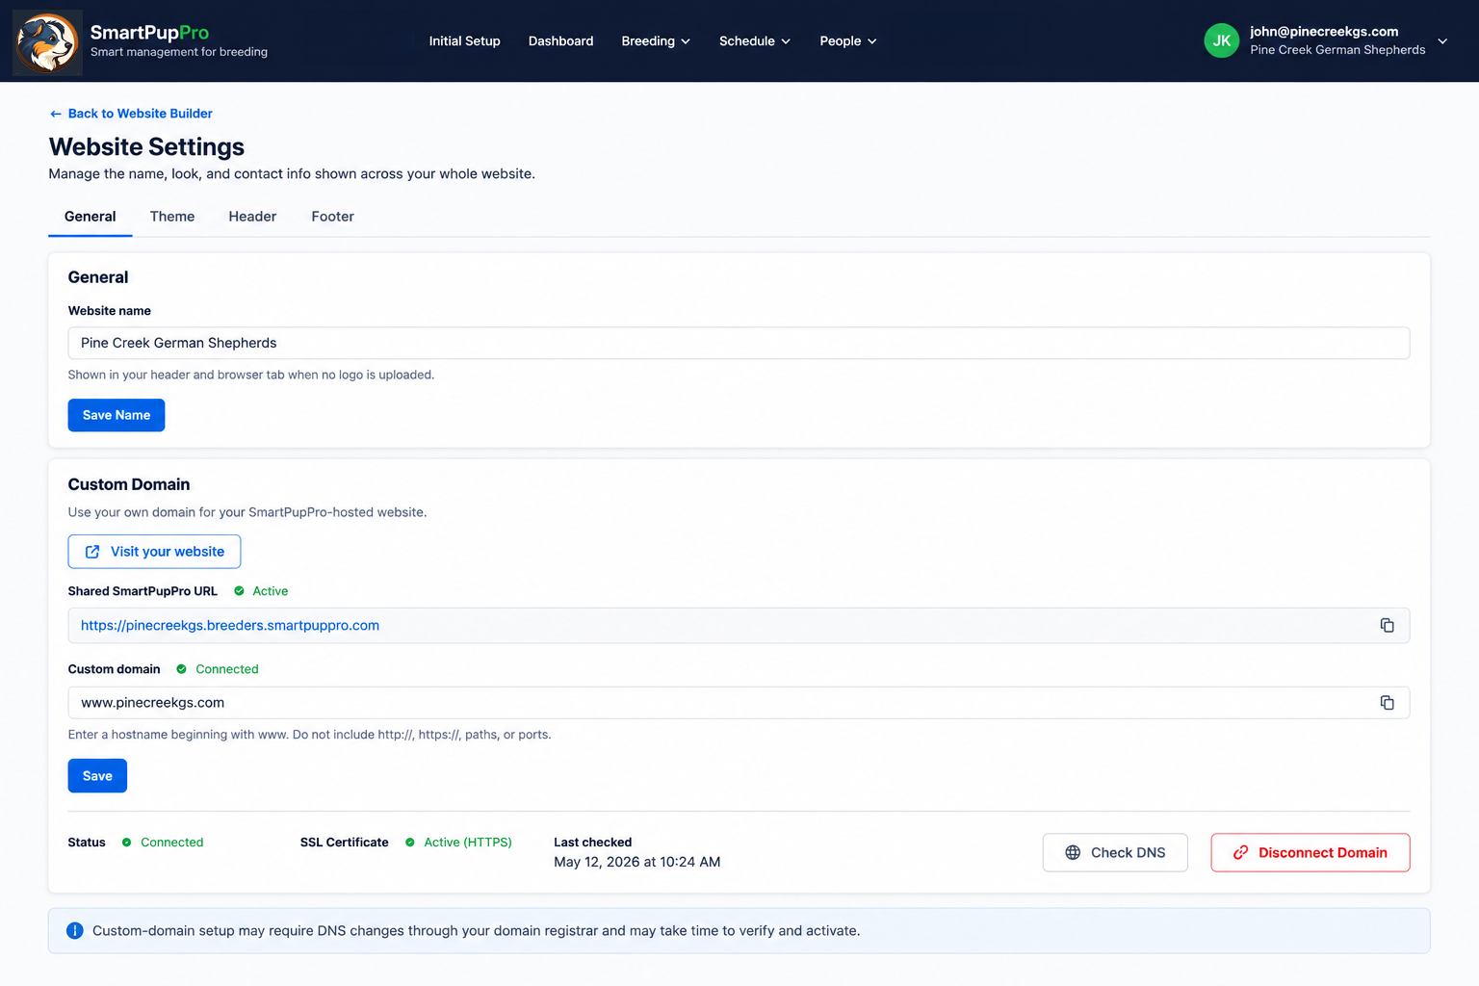This screenshot has width=1479, height=986.
Task: Switch to the Theme tab
Action: pos(172,217)
